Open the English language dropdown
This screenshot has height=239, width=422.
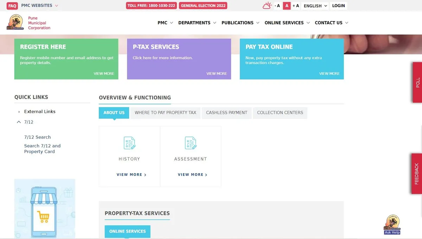[x=315, y=6]
